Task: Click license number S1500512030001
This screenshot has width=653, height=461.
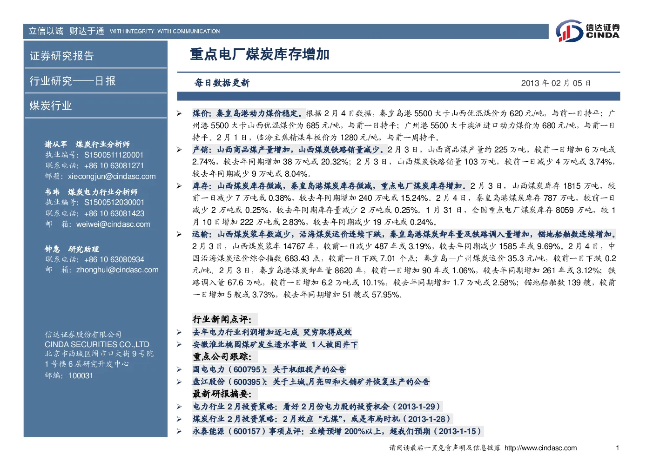Action: (114, 203)
